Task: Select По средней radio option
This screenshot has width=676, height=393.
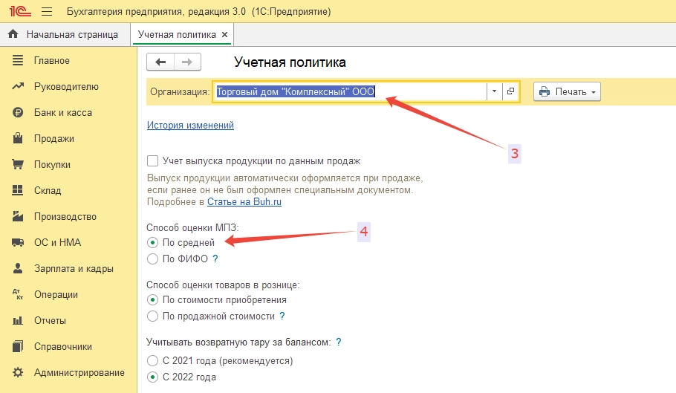Action: click(152, 243)
